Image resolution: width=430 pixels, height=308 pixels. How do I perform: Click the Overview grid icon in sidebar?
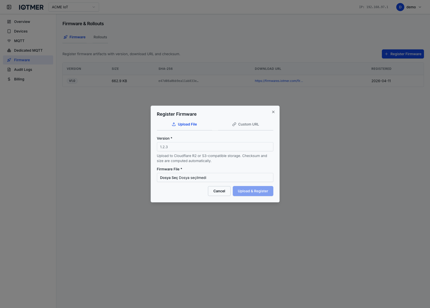[9, 22]
